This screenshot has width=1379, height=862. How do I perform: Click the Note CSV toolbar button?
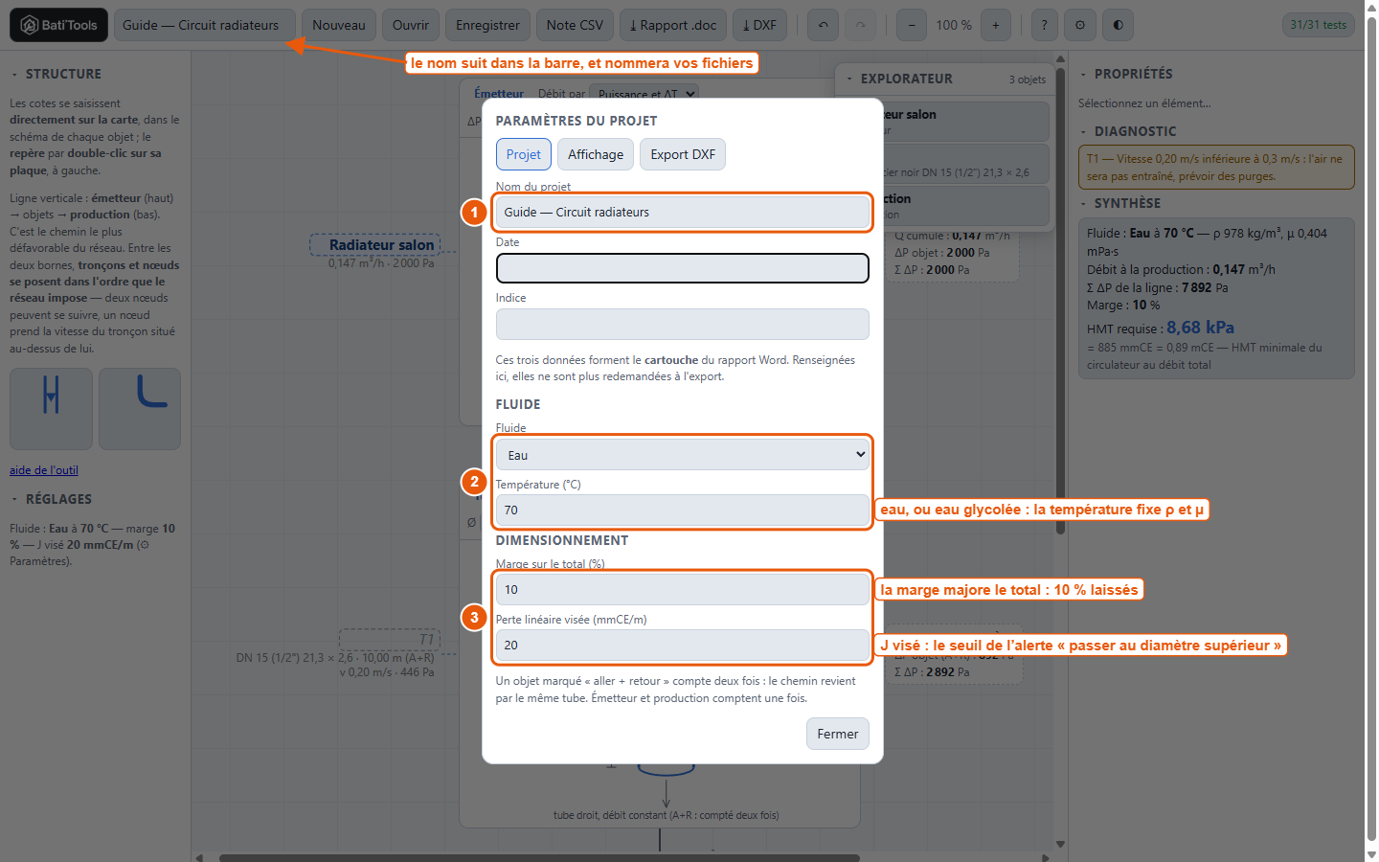(575, 25)
